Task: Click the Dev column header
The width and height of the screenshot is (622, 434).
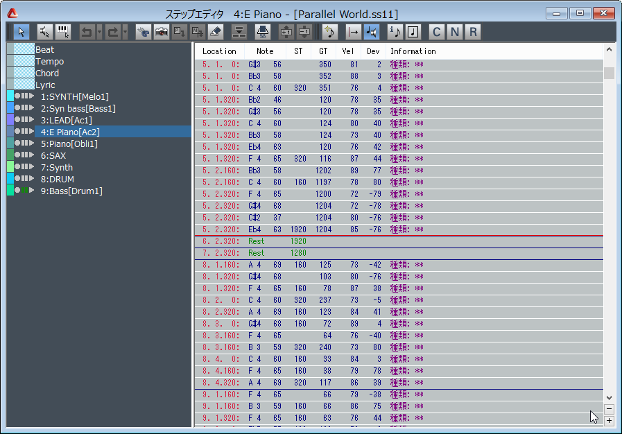Action: (x=373, y=51)
